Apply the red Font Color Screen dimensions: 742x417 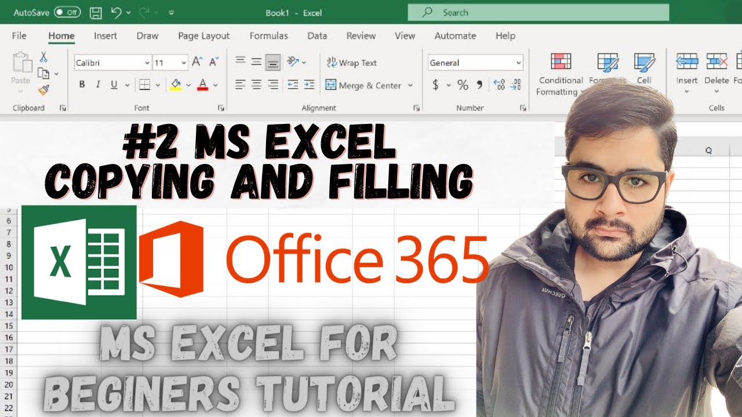[203, 85]
